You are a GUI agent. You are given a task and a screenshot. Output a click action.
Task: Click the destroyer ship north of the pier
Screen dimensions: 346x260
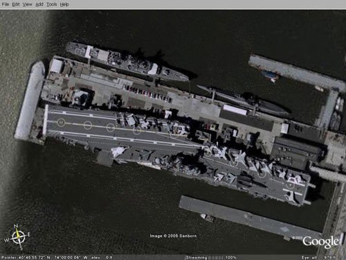click(127, 61)
